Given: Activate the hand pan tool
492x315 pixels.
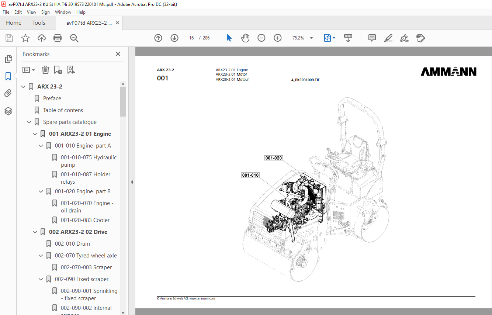Looking at the screenshot, I should pyautogui.click(x=245, y=38).
